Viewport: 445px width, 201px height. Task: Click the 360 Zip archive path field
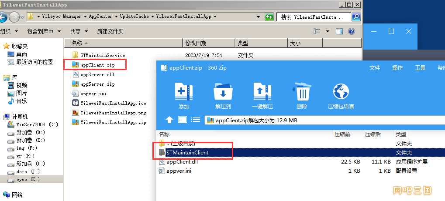click(324, 120)
